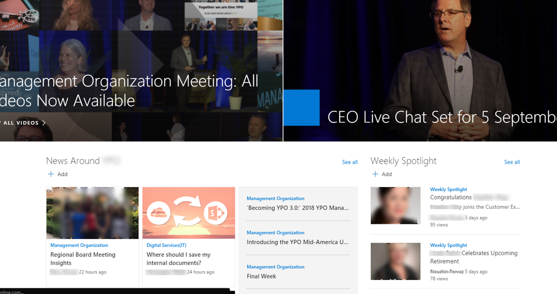The width and height of the screenshot is (557, 294).
Task: Click the Management Organization label above Introducing the YPO
Action: tap(275, 233)
